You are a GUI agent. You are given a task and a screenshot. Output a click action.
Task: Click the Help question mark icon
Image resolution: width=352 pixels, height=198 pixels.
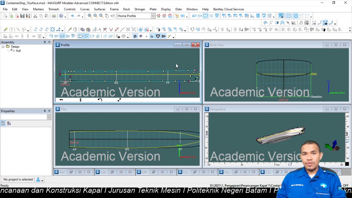tap(61, 16)
